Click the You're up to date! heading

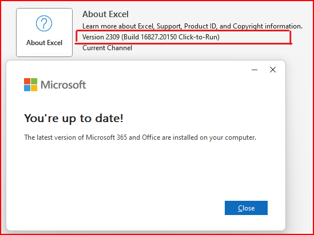coord(73,118)
